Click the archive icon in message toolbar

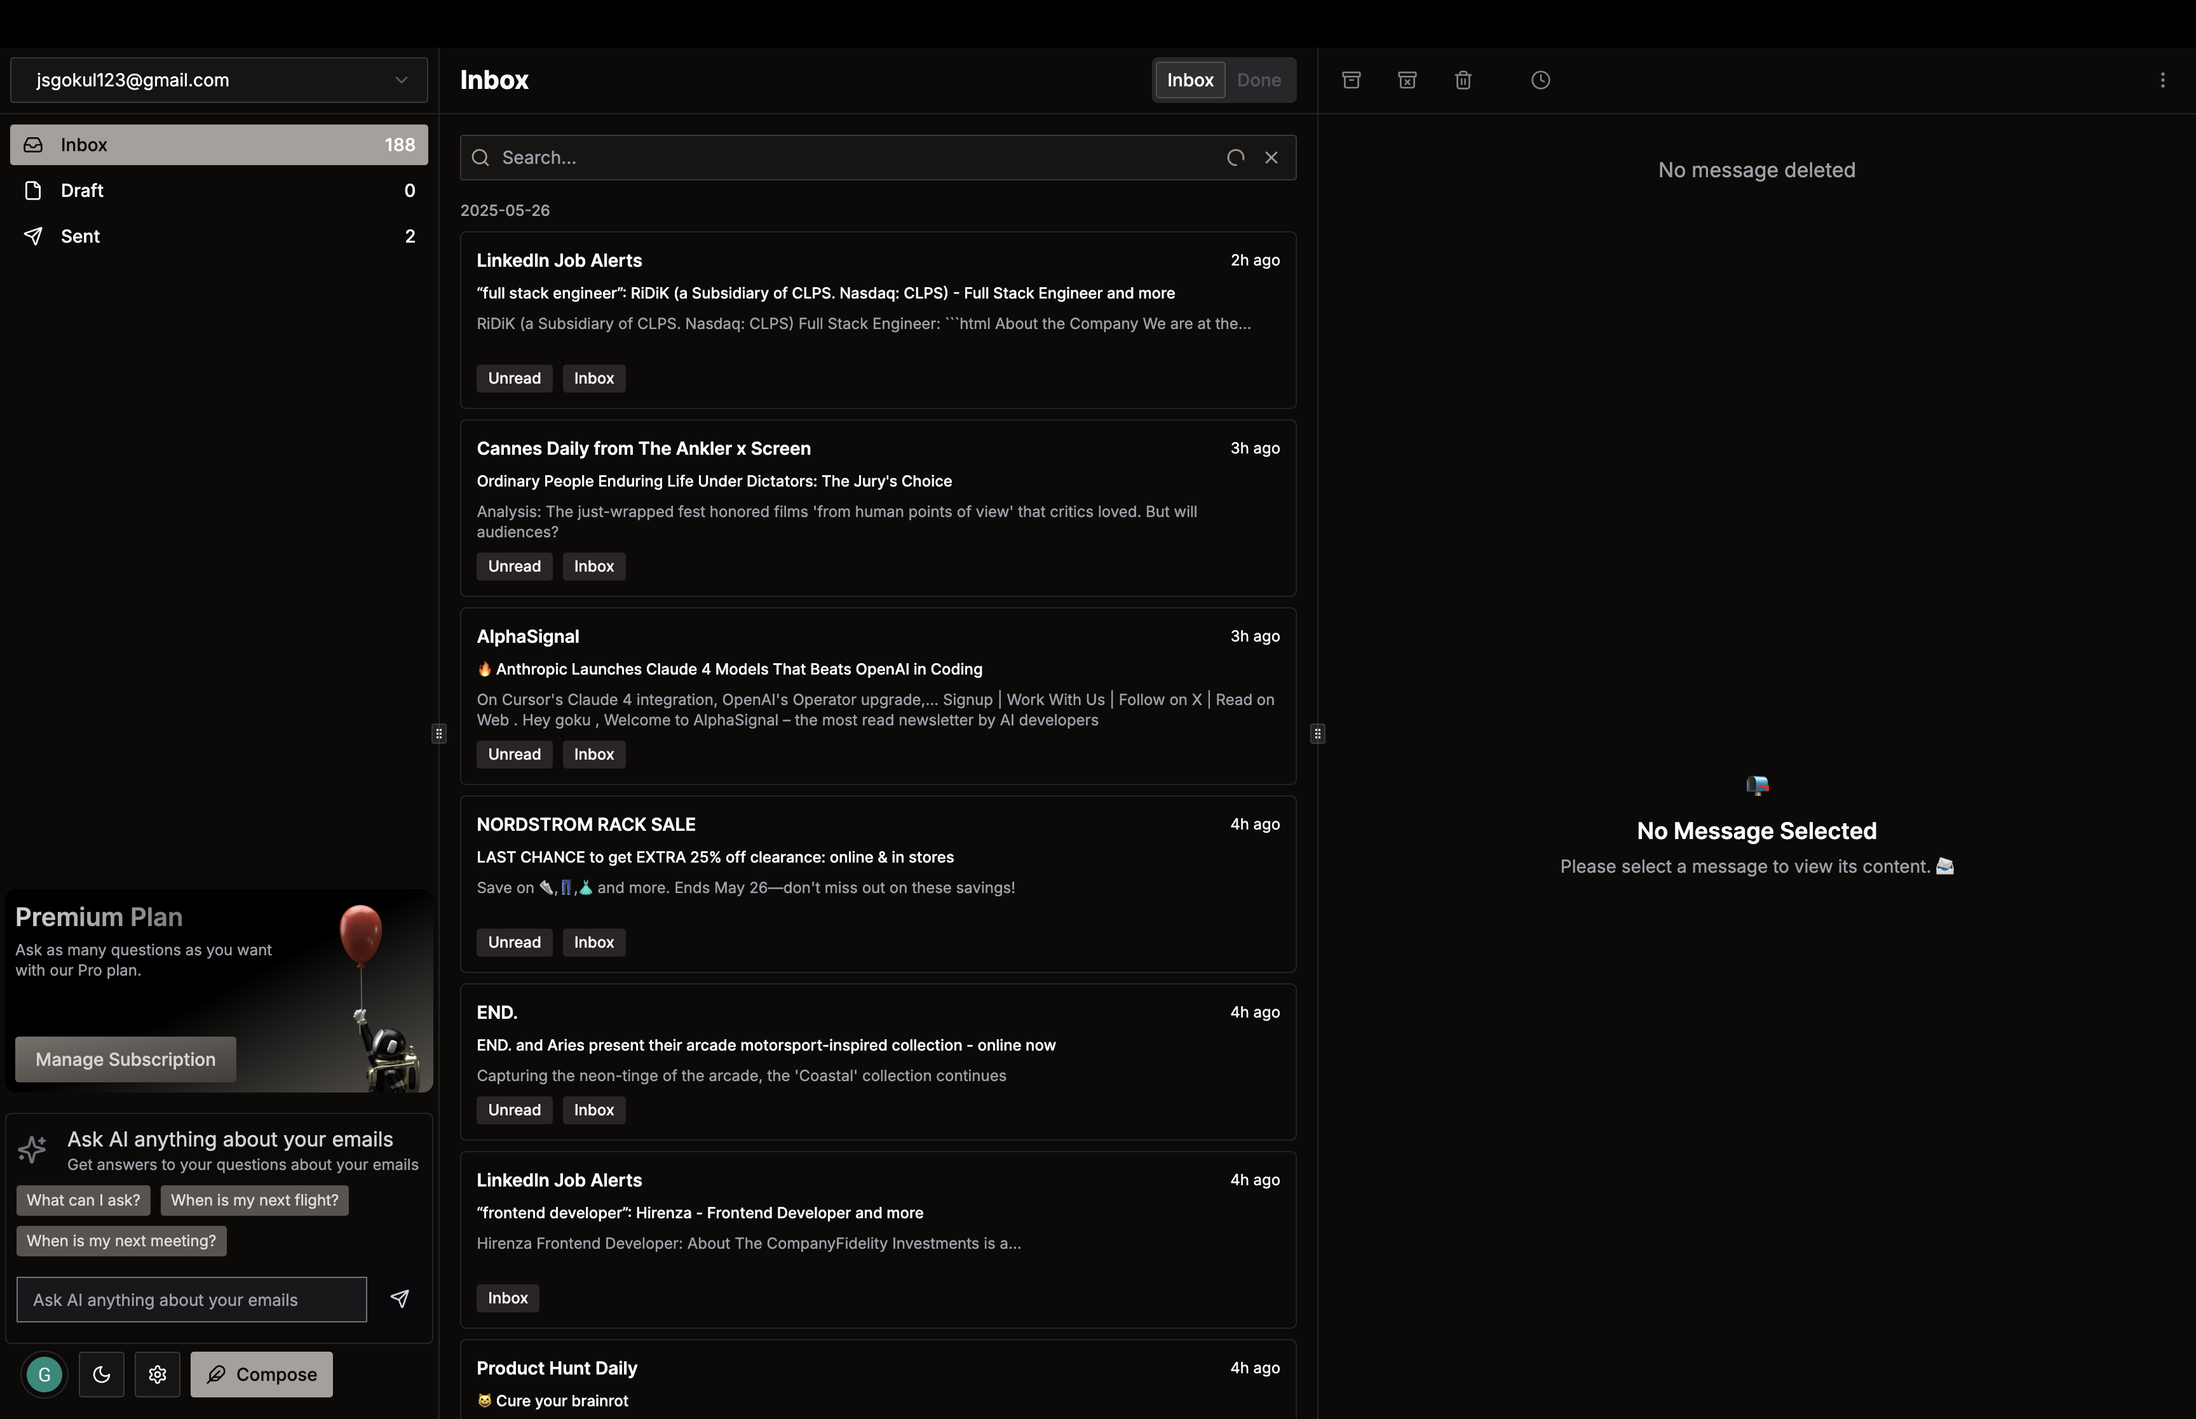pyautogui.click(x=1351, y=80)
